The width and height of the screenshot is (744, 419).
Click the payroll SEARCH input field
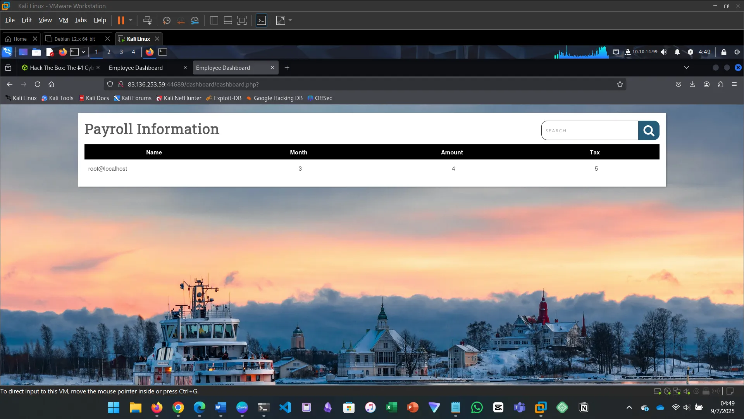tap(589, 131)
